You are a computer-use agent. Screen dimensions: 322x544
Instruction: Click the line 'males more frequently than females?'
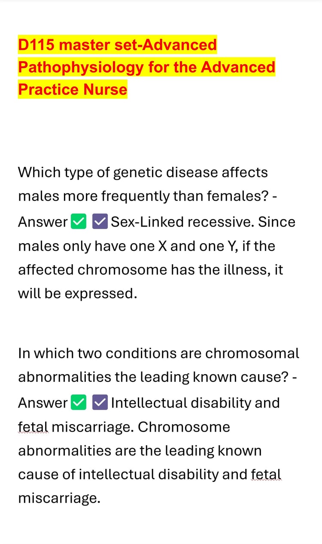click(x=144, y=196)
